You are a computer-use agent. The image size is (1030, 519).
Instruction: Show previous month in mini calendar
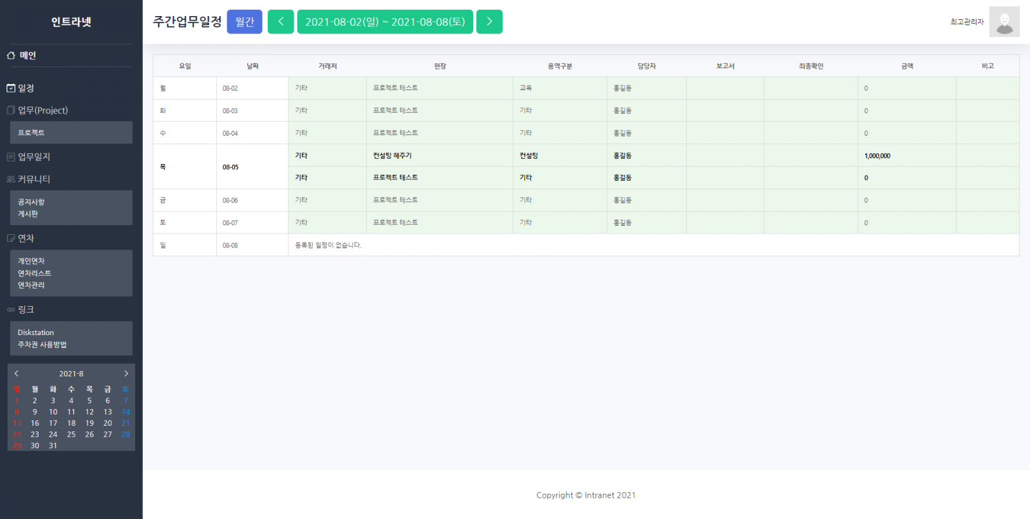(x=17, y=374)
